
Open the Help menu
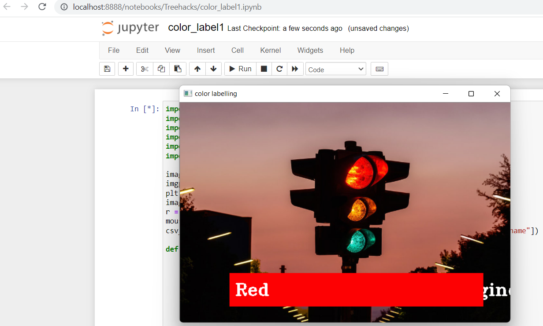[x=347, y=50]
